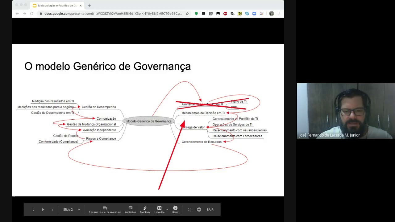Toggle the Apontador laser pointer
395x222 pixels.
(145, 210)
